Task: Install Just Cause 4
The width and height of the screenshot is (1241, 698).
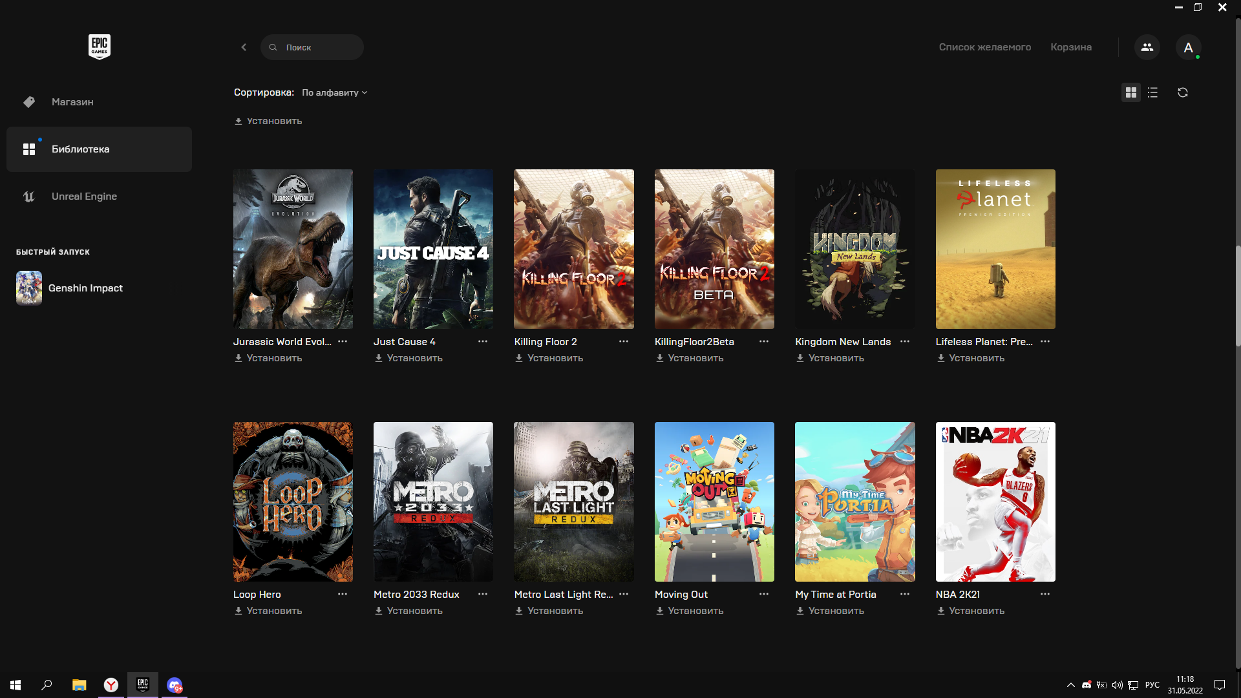Action: tap(408, 358)
